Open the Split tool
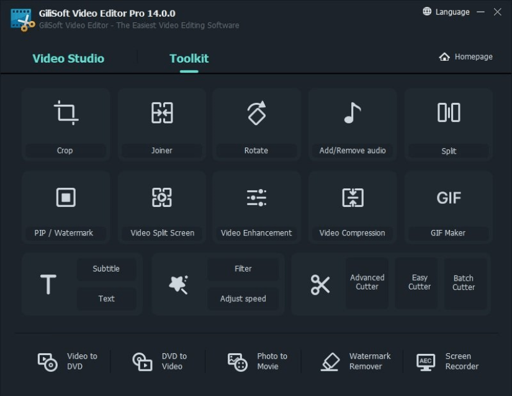 click(x=449, y=125)
